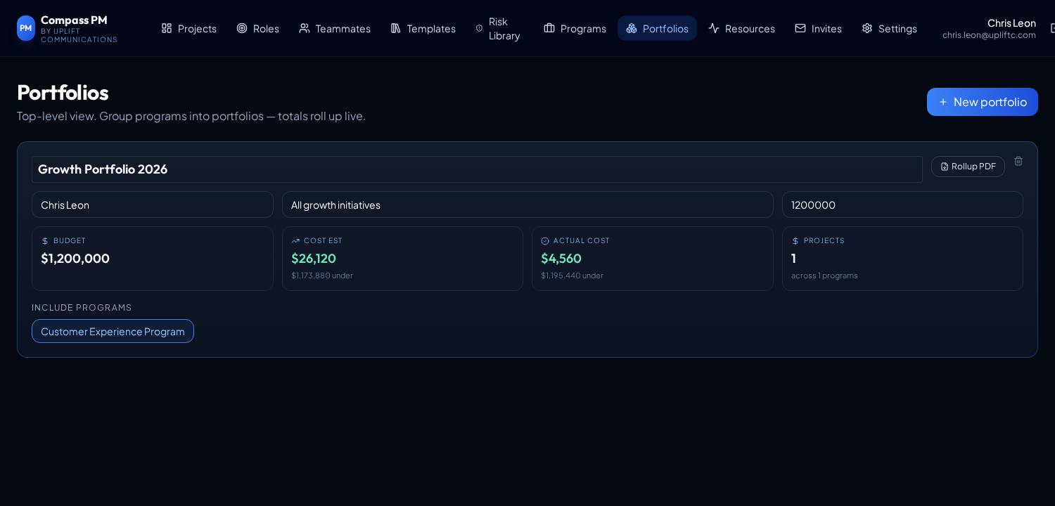
Task: Open Settings from the top navigation
Action: coord(889,28)
